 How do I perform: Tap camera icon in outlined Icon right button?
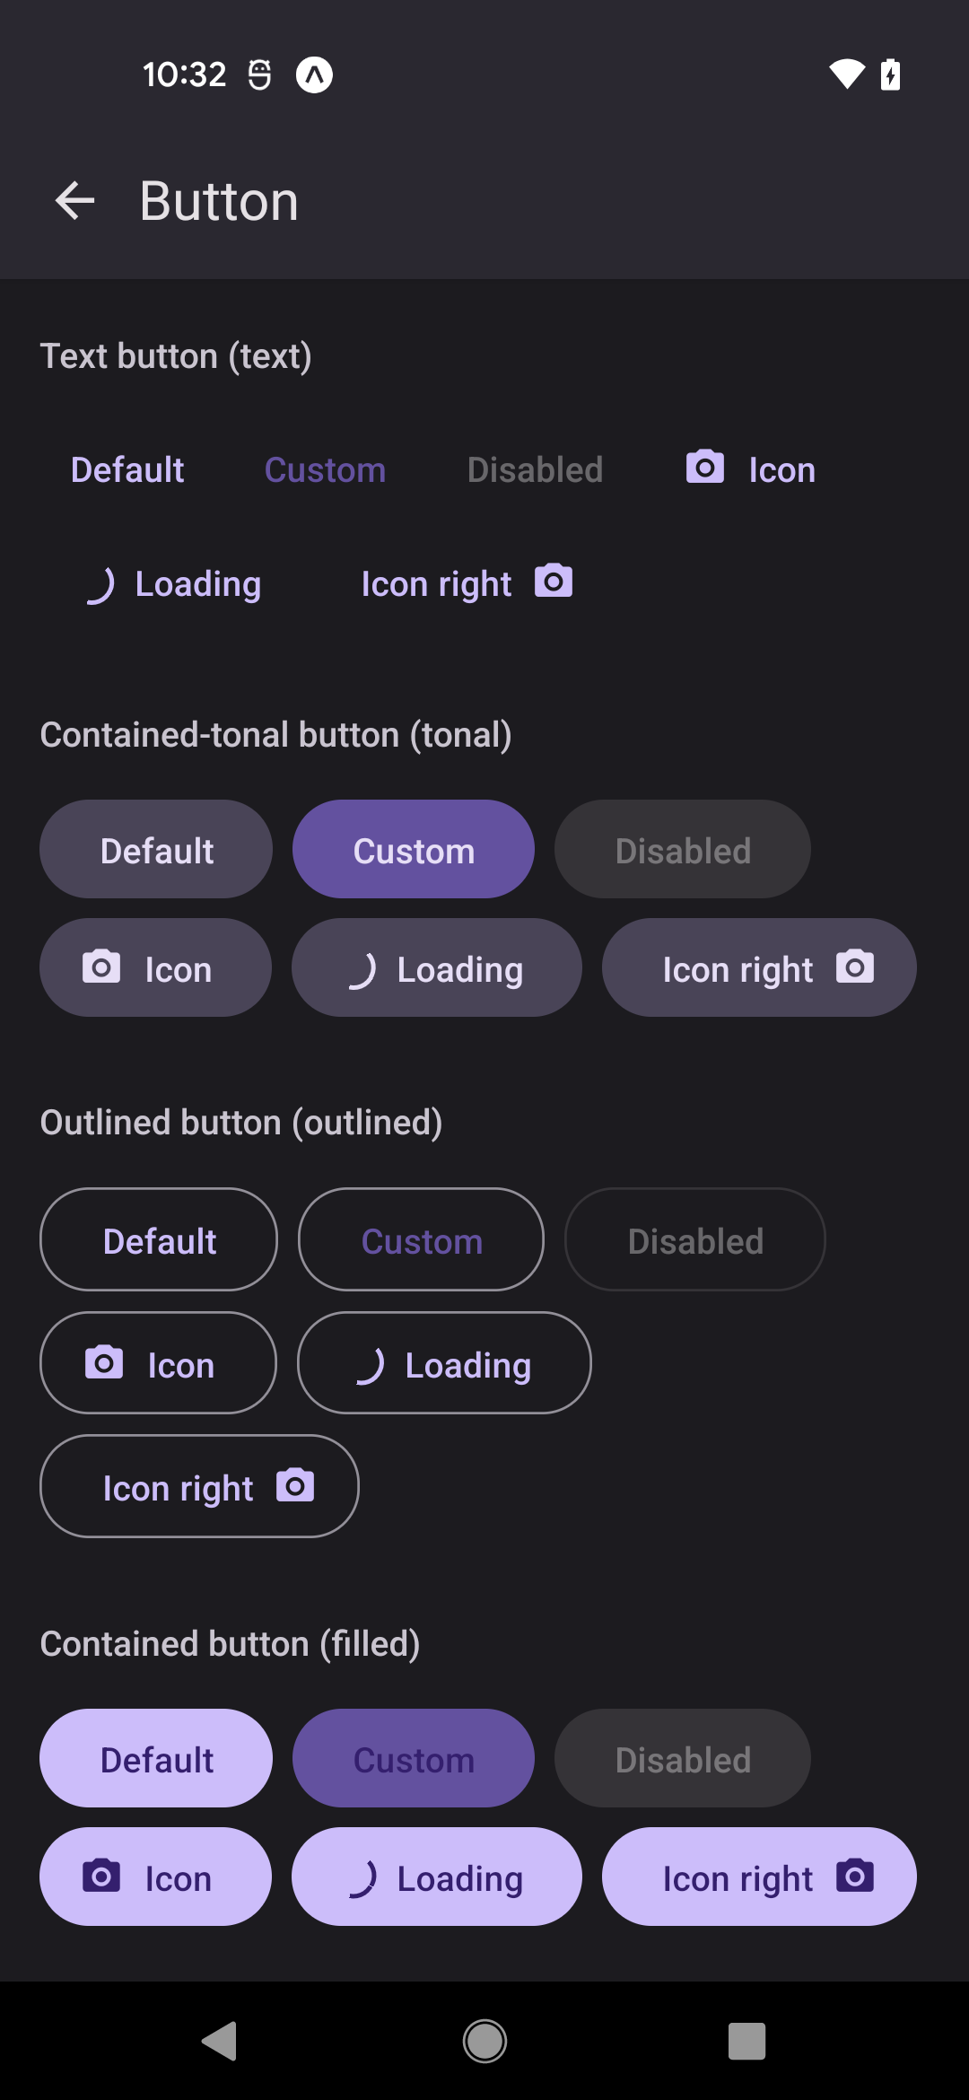[295, 1485]
